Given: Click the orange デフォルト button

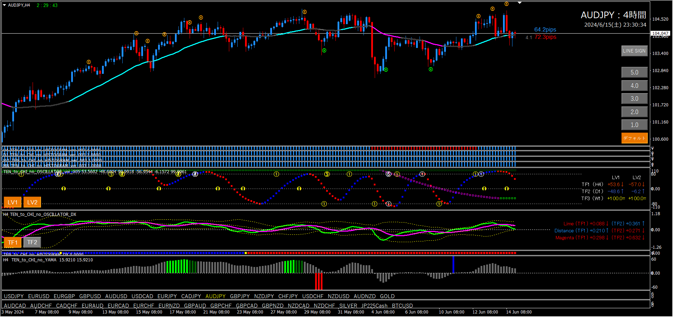Looking at the screenshot, I should [x=634, y=138].
